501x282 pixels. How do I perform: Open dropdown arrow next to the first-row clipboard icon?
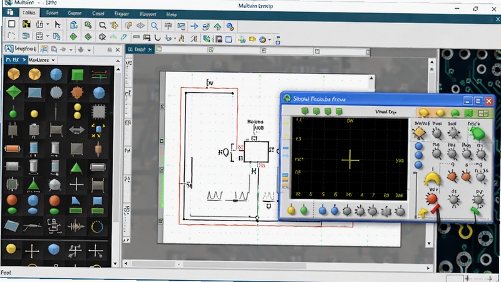48,24
